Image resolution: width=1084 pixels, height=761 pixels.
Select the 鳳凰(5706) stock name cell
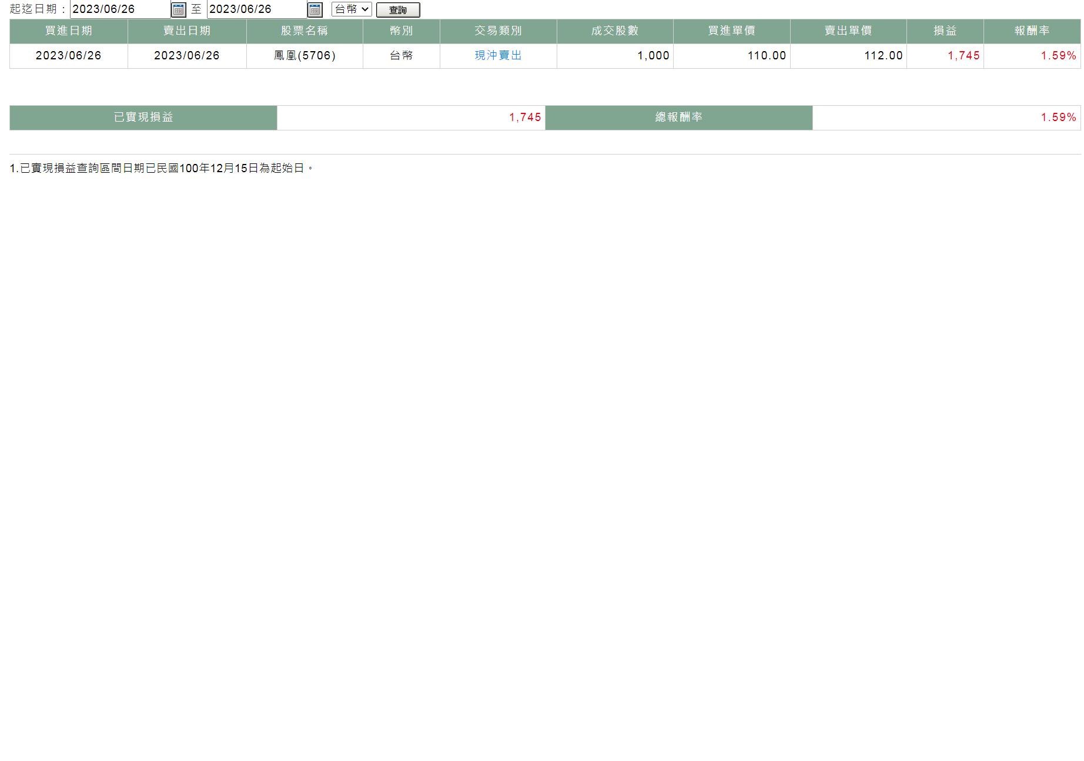[305, 56]
